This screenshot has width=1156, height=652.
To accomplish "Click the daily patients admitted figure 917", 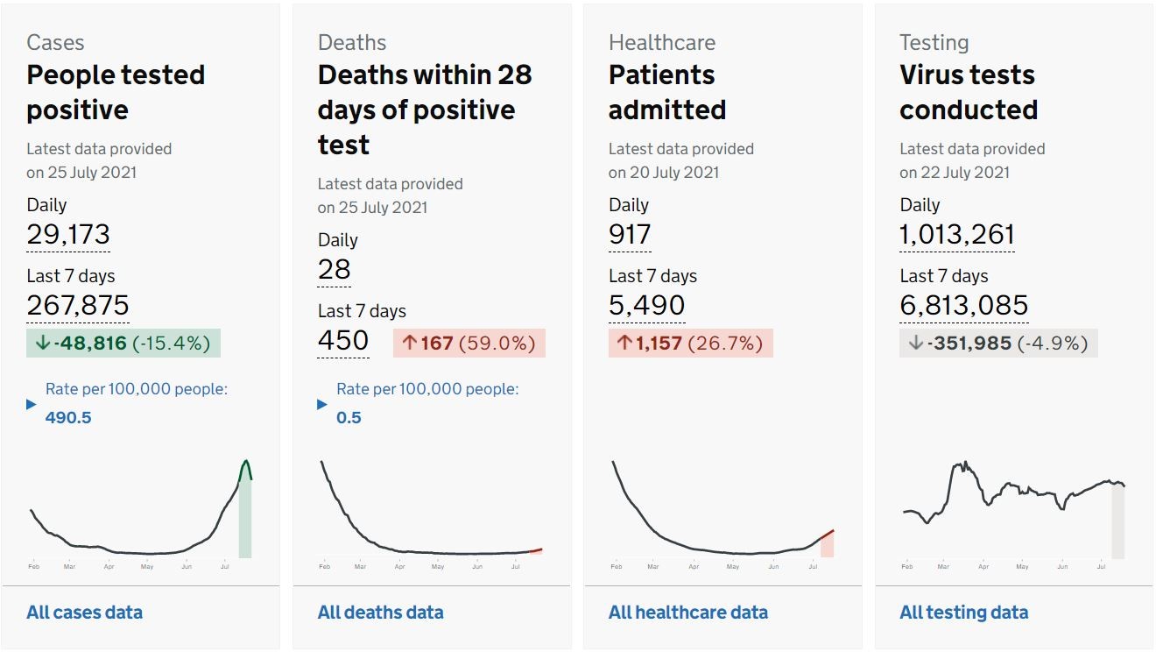I will click(x=630, y=235).
